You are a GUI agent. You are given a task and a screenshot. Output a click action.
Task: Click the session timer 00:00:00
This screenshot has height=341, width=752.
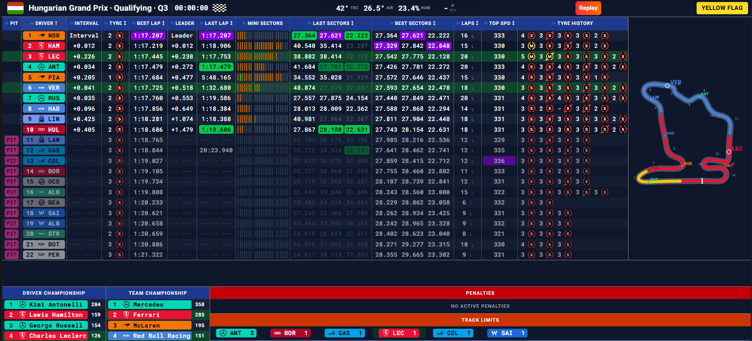point(192,8)
